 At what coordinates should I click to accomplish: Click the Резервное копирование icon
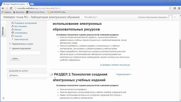12,23
